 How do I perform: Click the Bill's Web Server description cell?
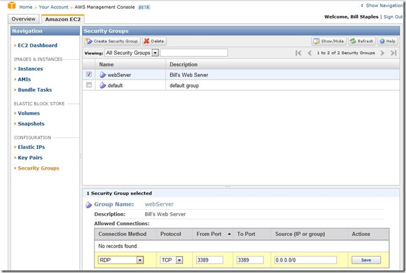click(188, 75)
